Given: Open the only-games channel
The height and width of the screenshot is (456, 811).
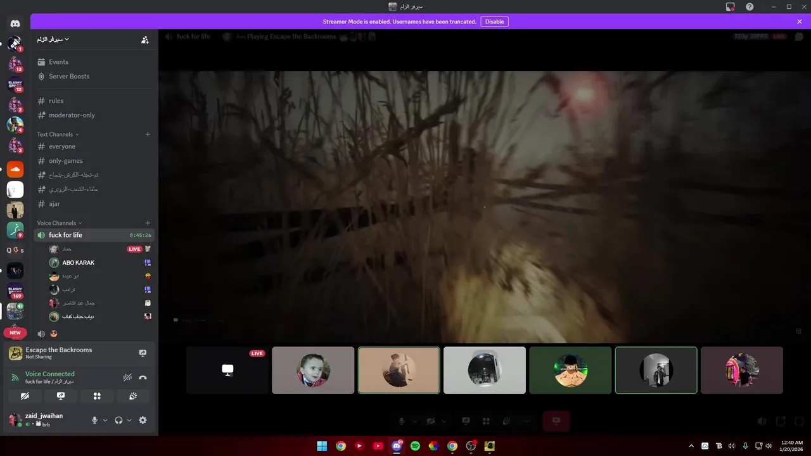Looking at the screenshot, I should point(94,161).
